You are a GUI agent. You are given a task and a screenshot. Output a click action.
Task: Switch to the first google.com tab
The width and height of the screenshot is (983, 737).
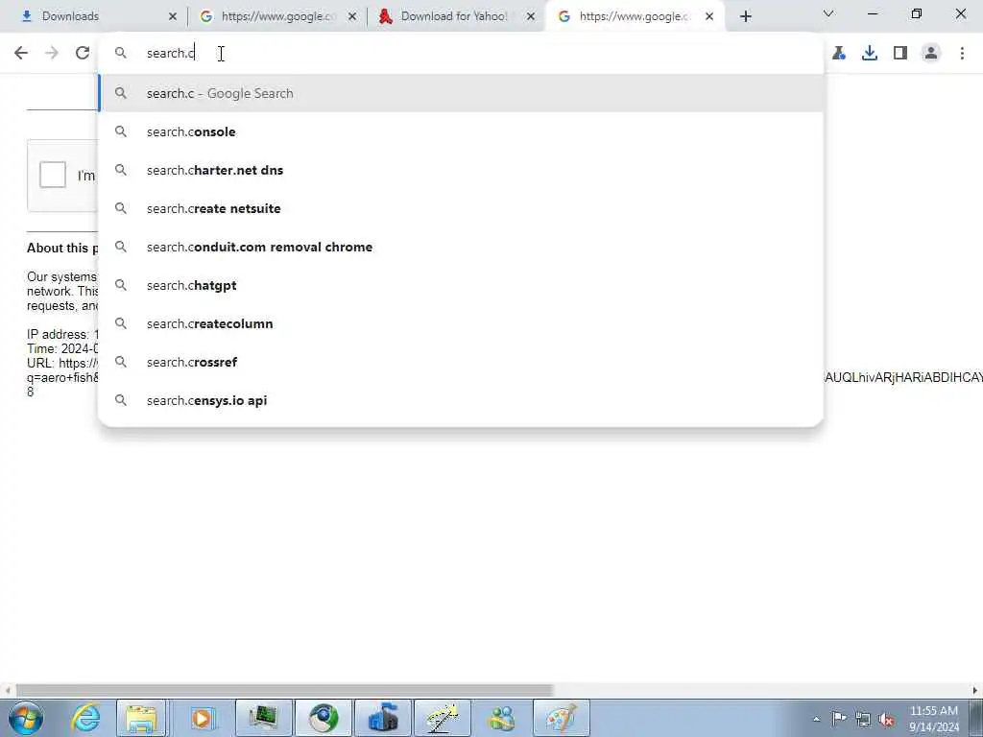coord(277,16)
